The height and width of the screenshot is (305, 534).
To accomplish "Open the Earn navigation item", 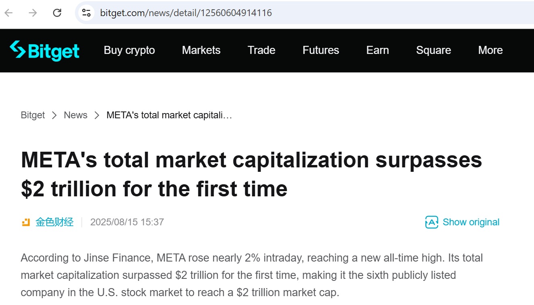I will pos(377,50).
